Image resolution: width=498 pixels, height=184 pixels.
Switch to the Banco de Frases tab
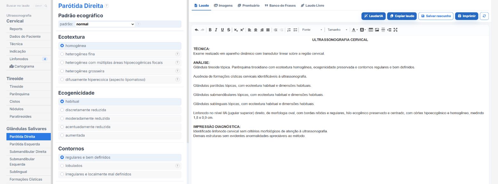click(x=280, y=6)
